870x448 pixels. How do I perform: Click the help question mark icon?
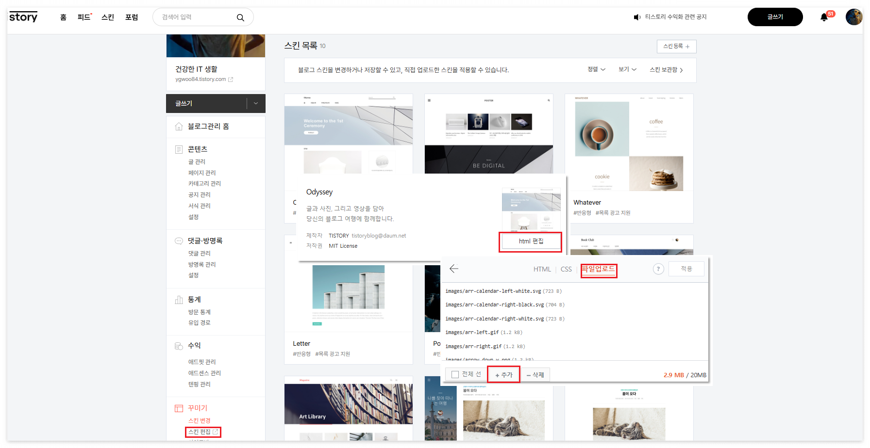(658, 269)
